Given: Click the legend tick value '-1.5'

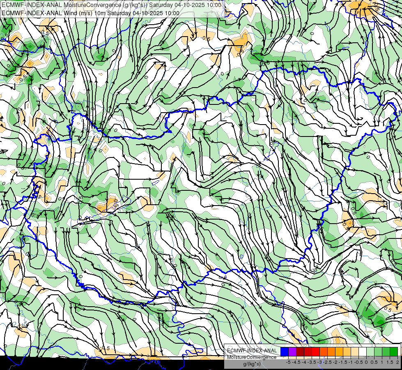Looking at the screenshot, I should click(x=343, y=362).
